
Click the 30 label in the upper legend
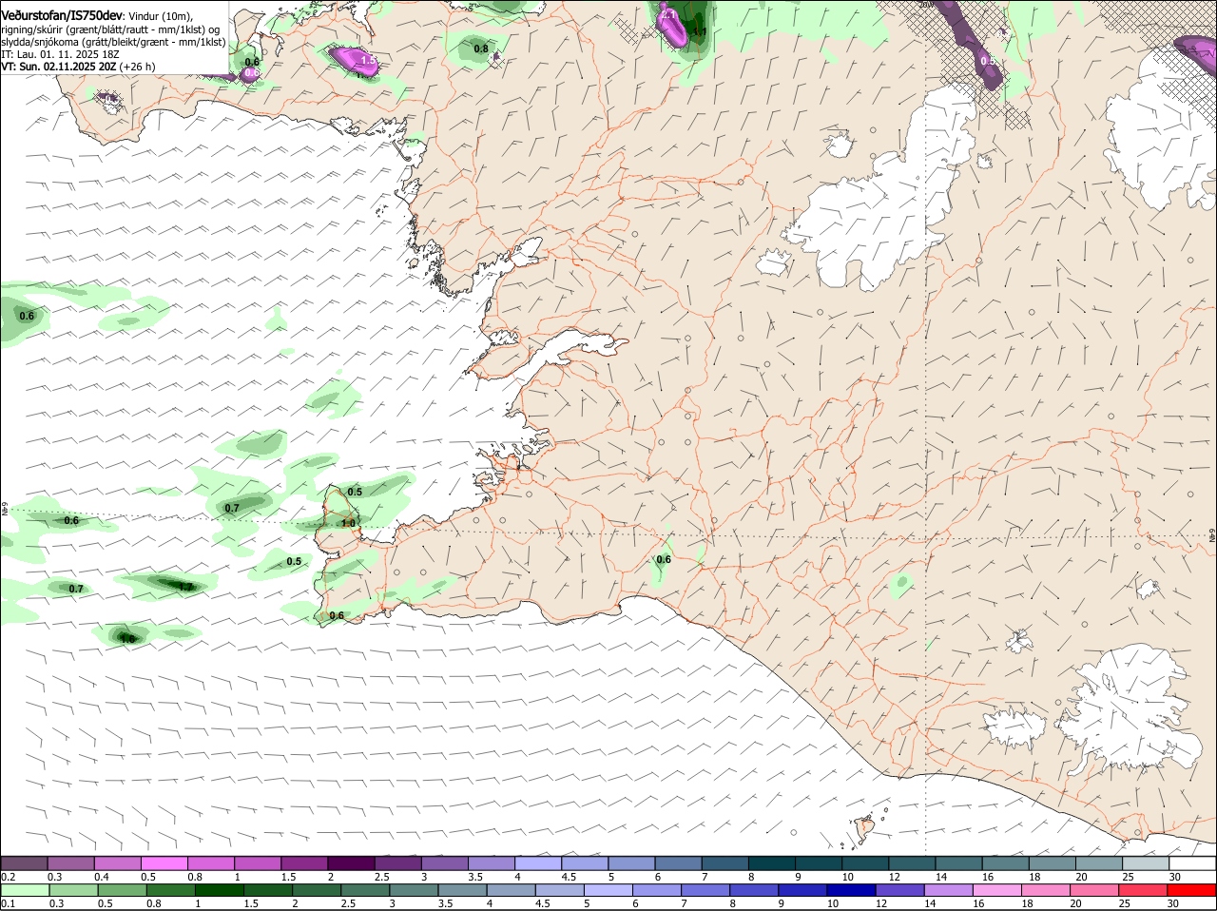pyautogui.click(x=1174, y=877)
